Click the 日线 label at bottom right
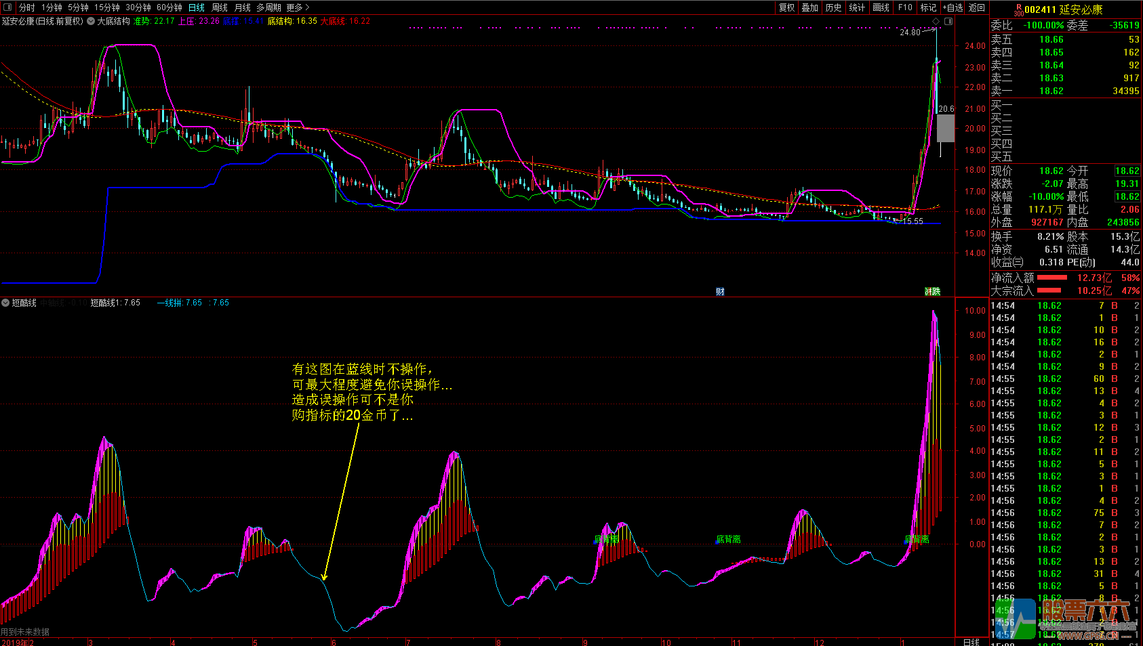This screenshot has height=646, width=1143. [971, 641]
